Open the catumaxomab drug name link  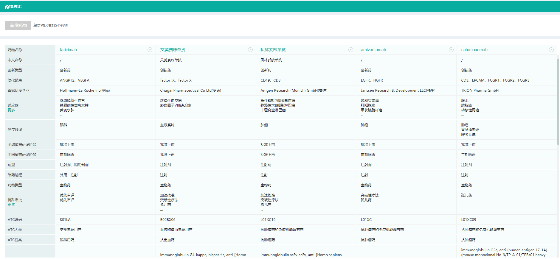pos(474,50)
